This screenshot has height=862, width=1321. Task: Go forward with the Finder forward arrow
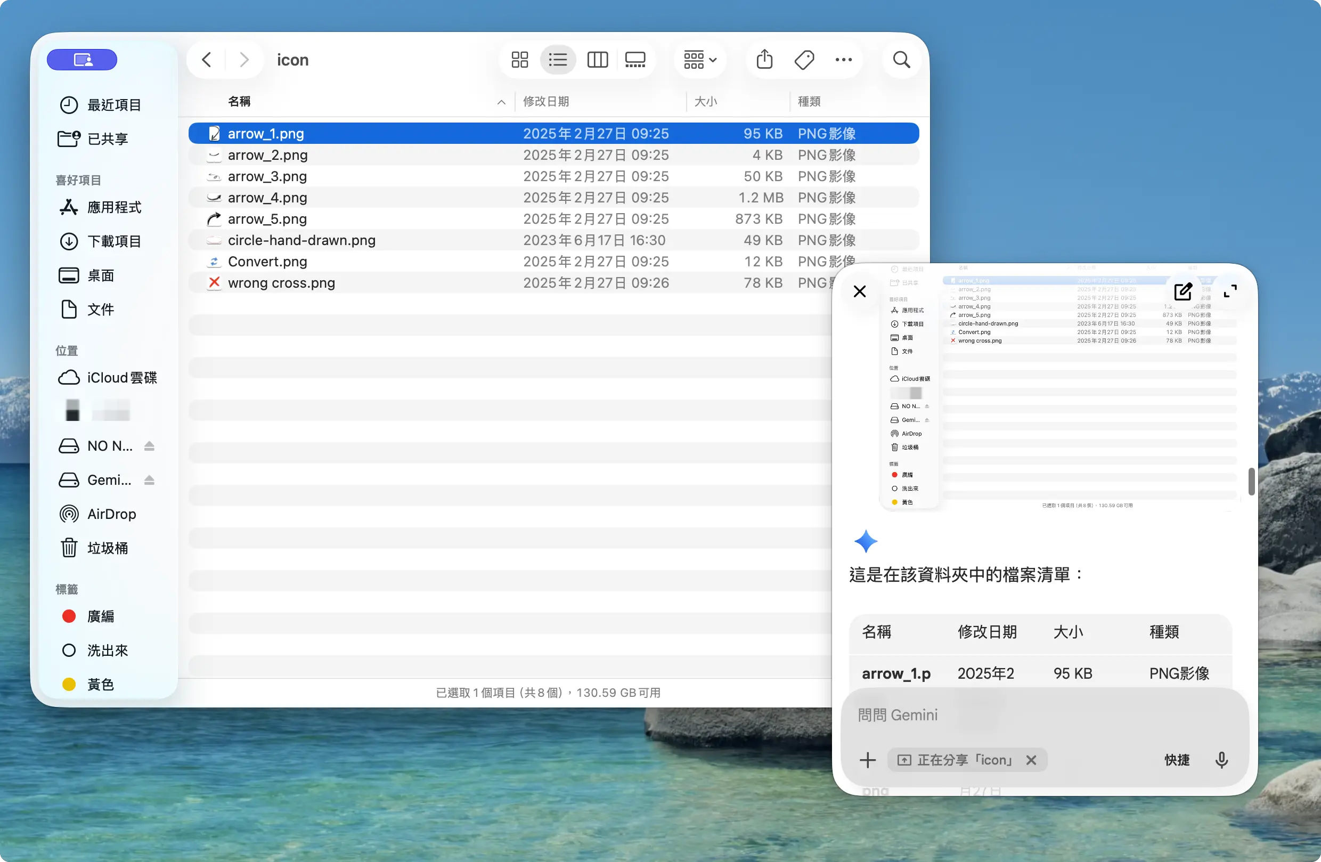(243, 60)
